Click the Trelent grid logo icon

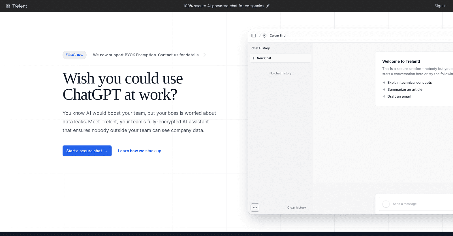[8, 6]
